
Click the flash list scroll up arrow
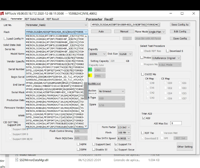pos(86,36)
